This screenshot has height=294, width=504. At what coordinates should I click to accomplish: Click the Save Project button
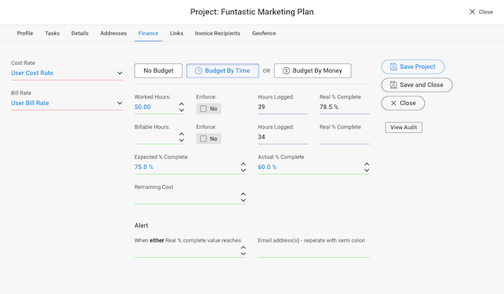pos(413,66)
